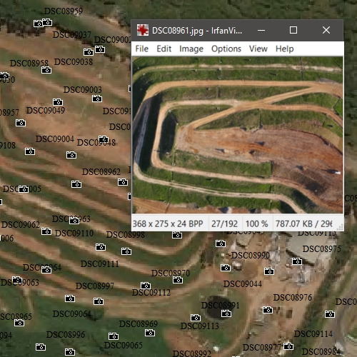
Task: Select camera marker overlapping DSC08963 label
Action: tap(74, 221)
